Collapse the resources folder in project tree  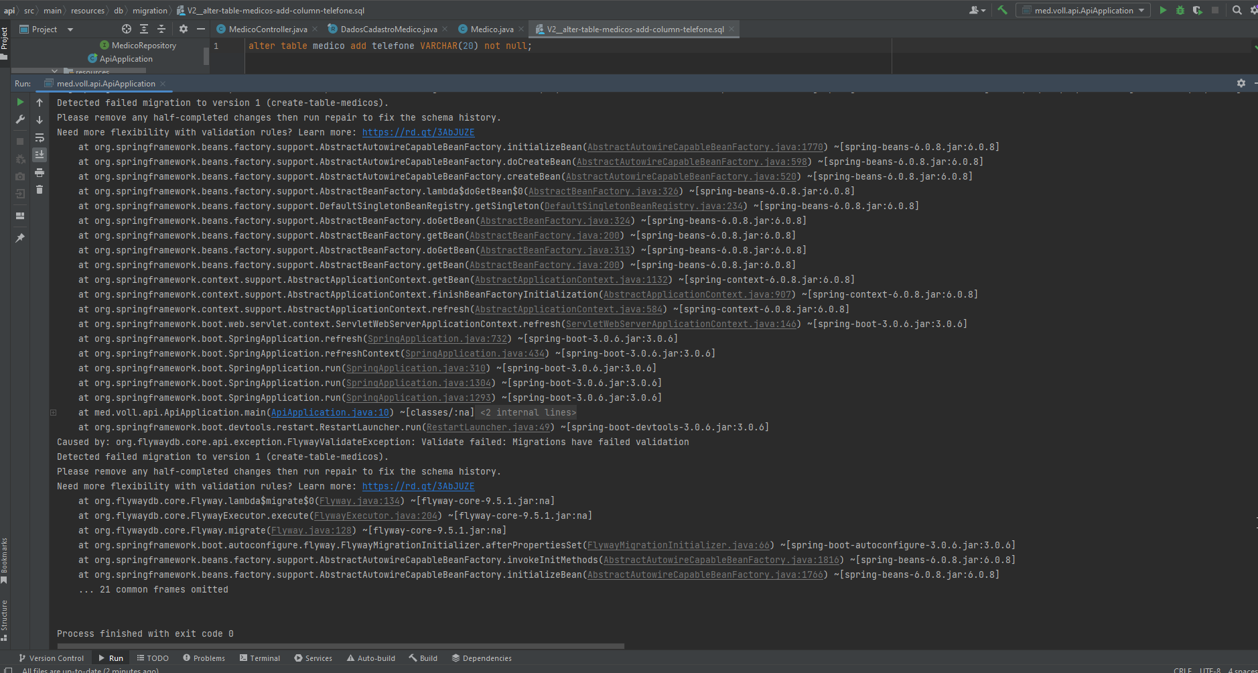(x=55, y=71)
